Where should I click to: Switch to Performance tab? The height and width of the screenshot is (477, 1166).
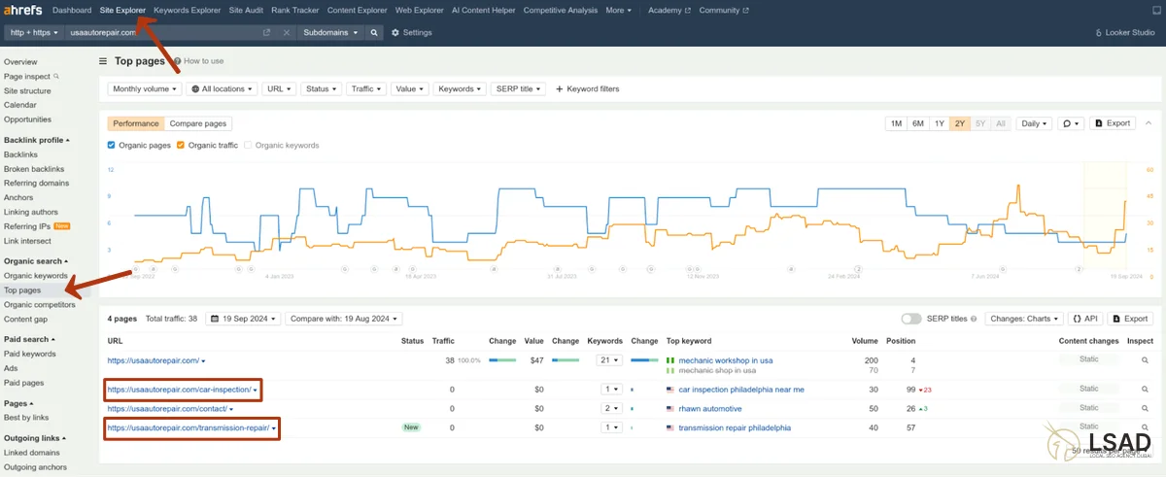(135, 123)
